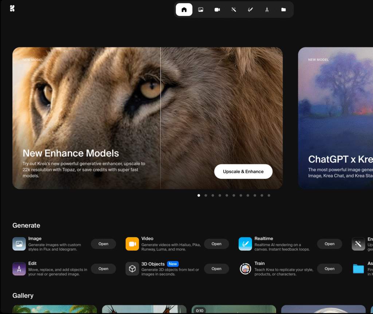Open the Video generator
This screenshot has width=373, height=314.
click(216, 244)
